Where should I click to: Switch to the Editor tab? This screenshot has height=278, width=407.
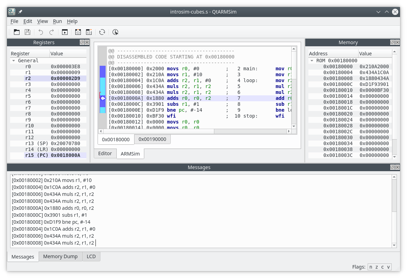coord(105,153)
